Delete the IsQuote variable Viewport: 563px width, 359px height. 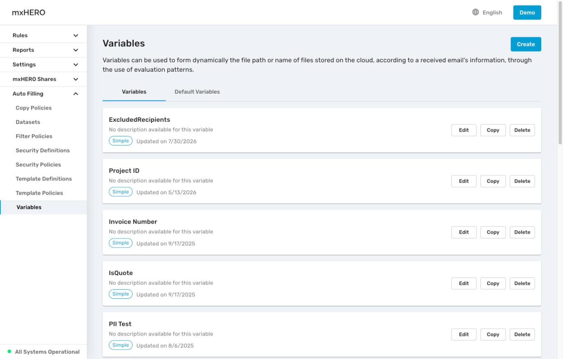pos(522,283)
